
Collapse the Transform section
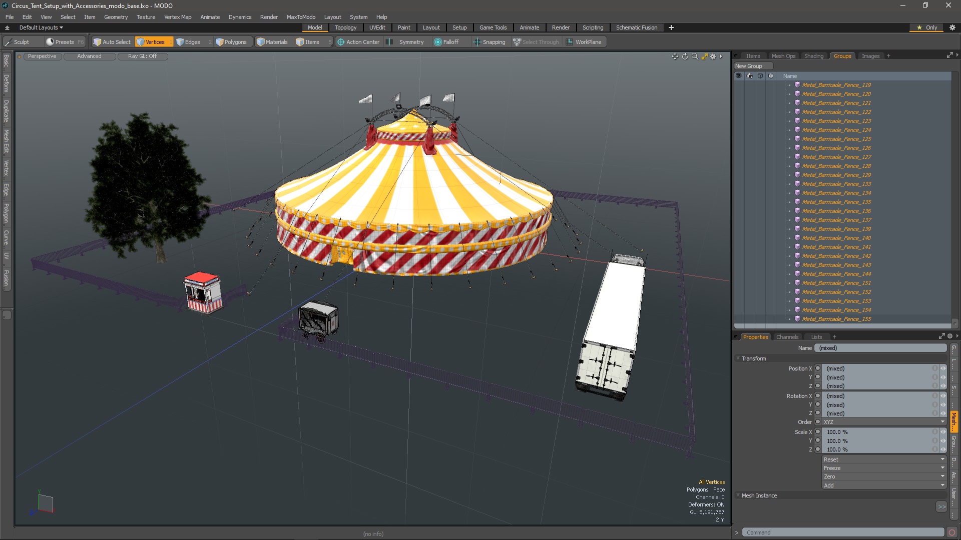click(x=738, y=358)
